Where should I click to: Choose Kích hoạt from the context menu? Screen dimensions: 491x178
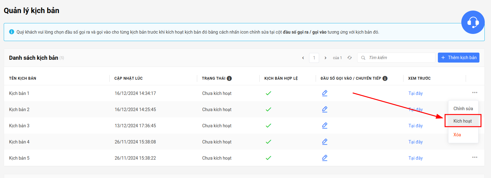click(x=463, y=121)
